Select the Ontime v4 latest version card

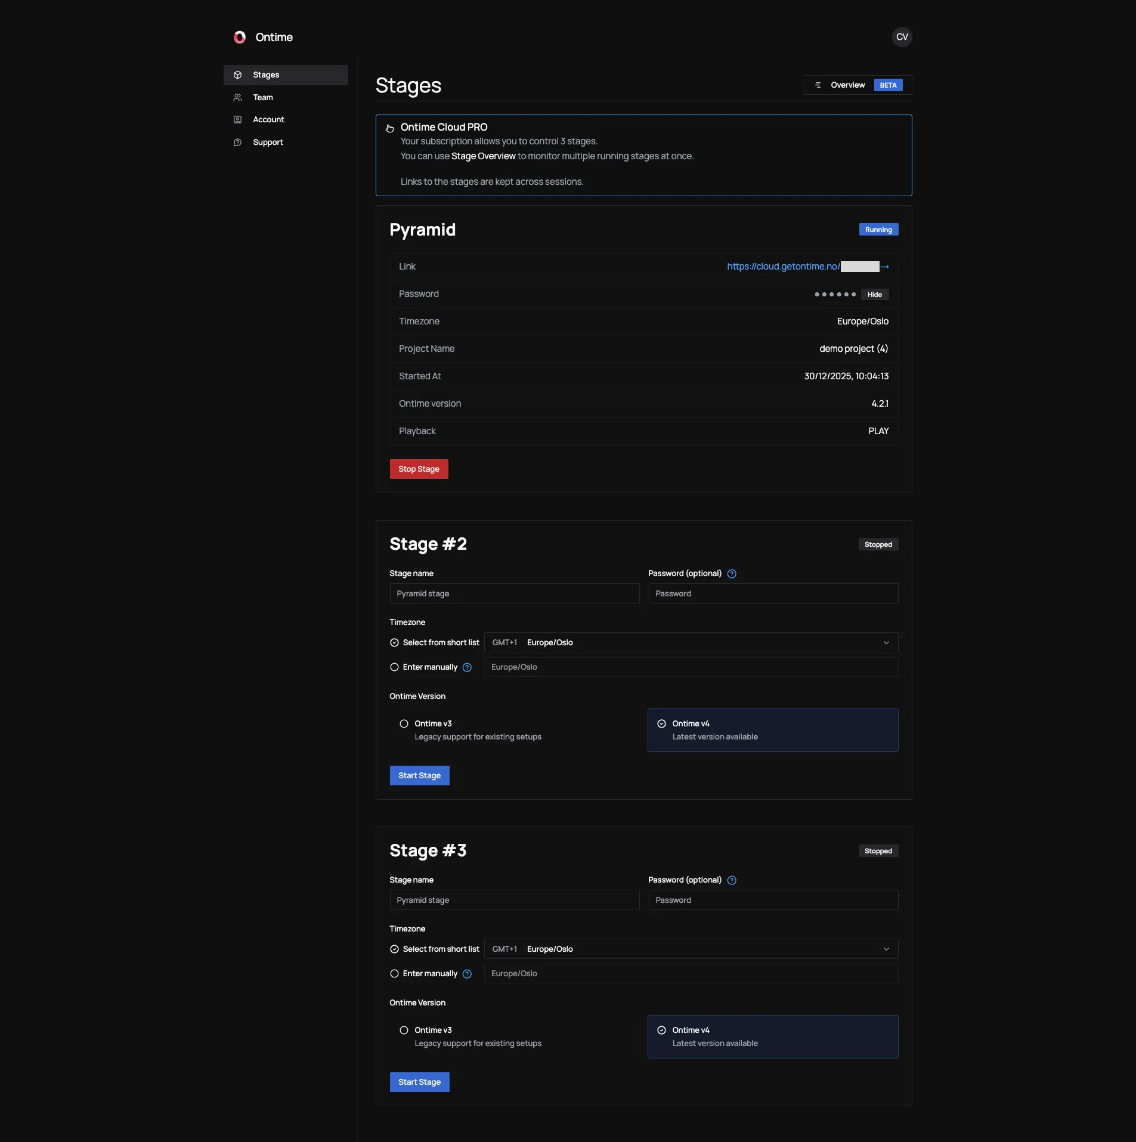tap(772, 730)
